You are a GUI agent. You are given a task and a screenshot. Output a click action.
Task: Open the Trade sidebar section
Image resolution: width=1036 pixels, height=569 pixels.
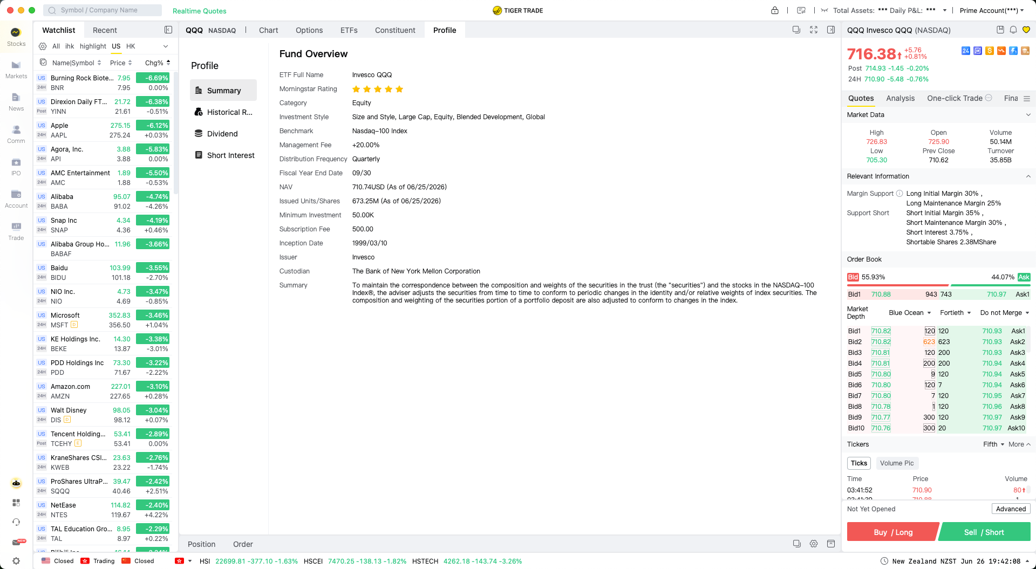pos(16,231)
